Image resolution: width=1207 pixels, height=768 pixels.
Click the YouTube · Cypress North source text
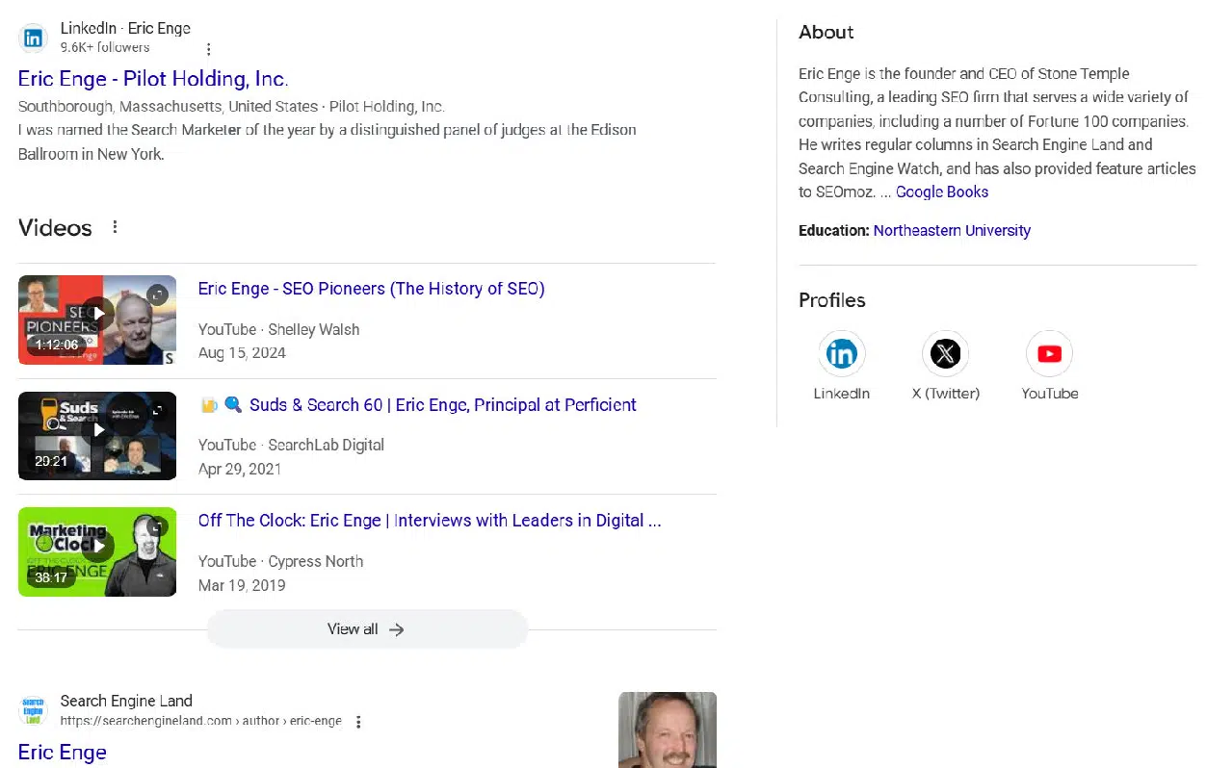pos(280,561)
